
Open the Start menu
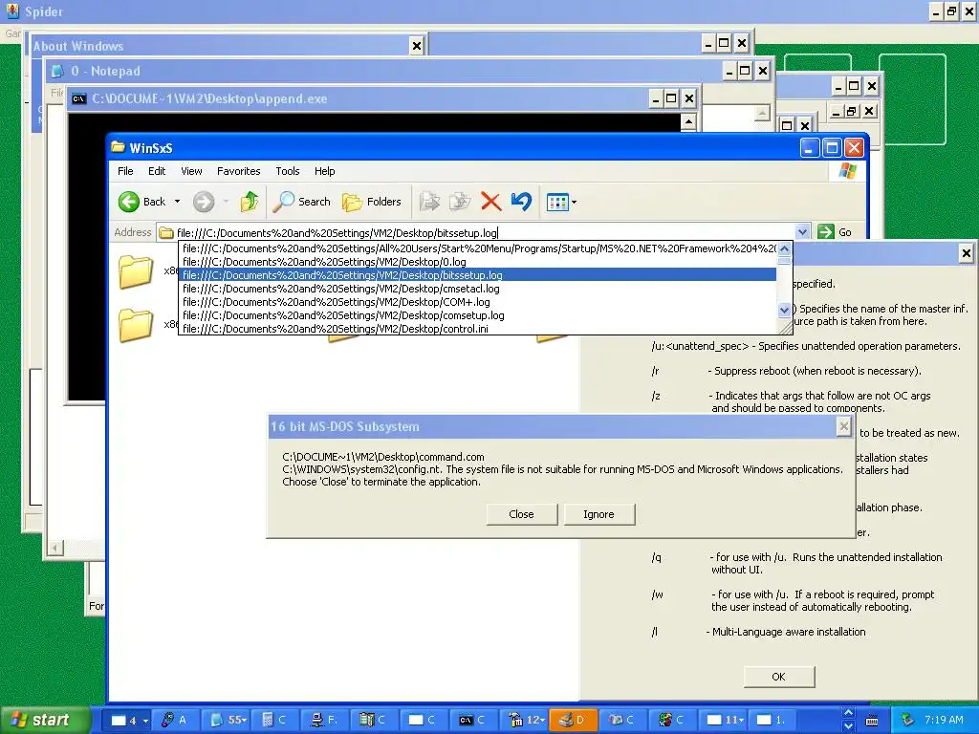(x=45, y=720)
